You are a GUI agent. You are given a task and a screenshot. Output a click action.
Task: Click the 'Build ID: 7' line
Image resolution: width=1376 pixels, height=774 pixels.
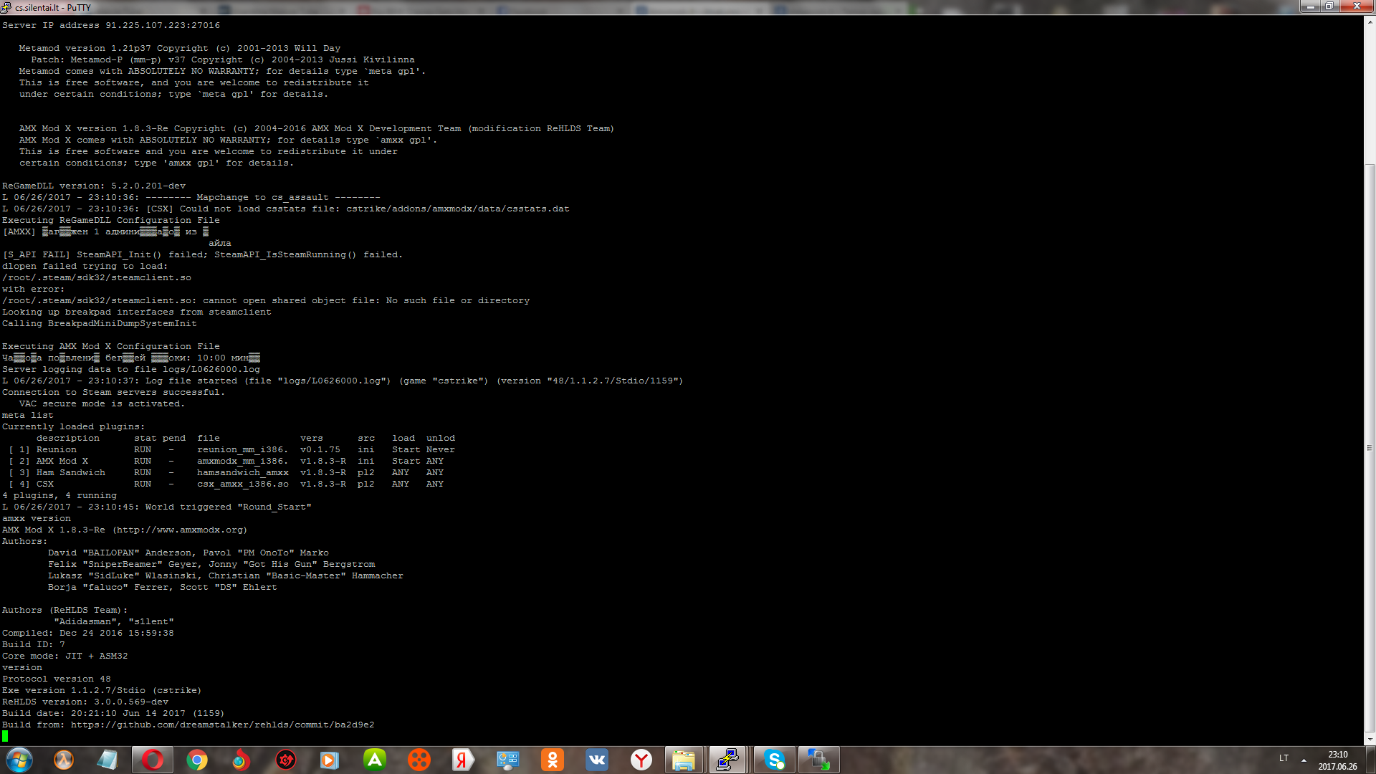point(34,644)
